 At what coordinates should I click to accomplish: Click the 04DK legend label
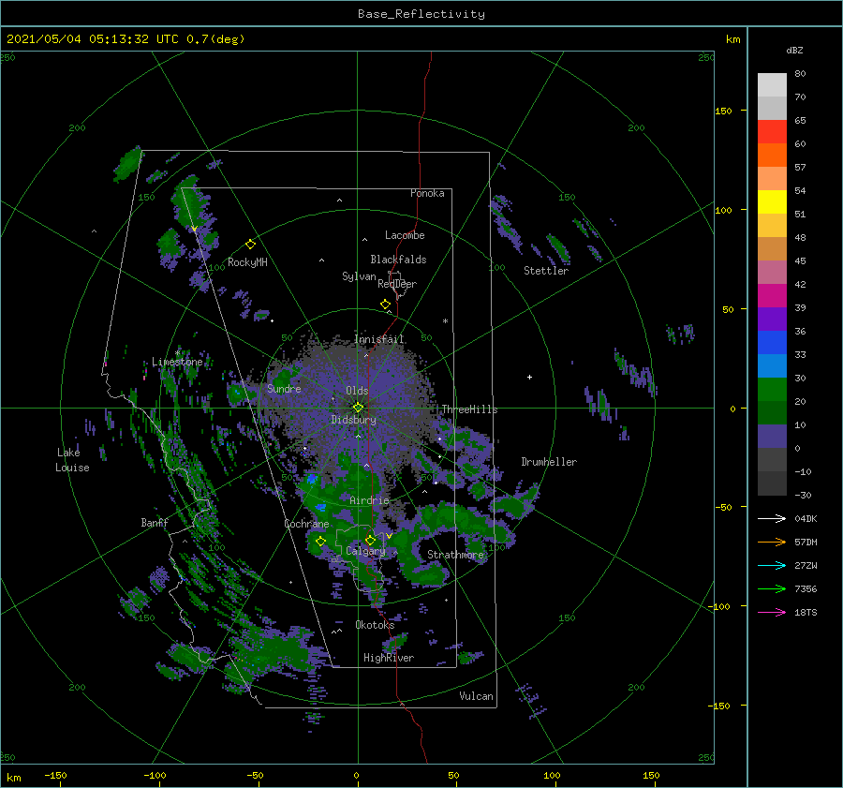tap(806, 519)
